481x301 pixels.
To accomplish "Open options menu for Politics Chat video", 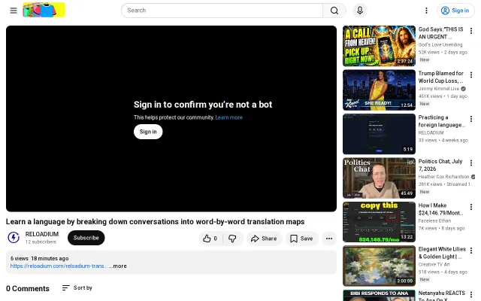I will tap(471, 163).
